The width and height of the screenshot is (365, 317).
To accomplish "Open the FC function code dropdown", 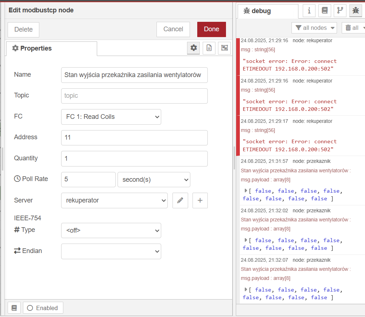I will point(111,117).
